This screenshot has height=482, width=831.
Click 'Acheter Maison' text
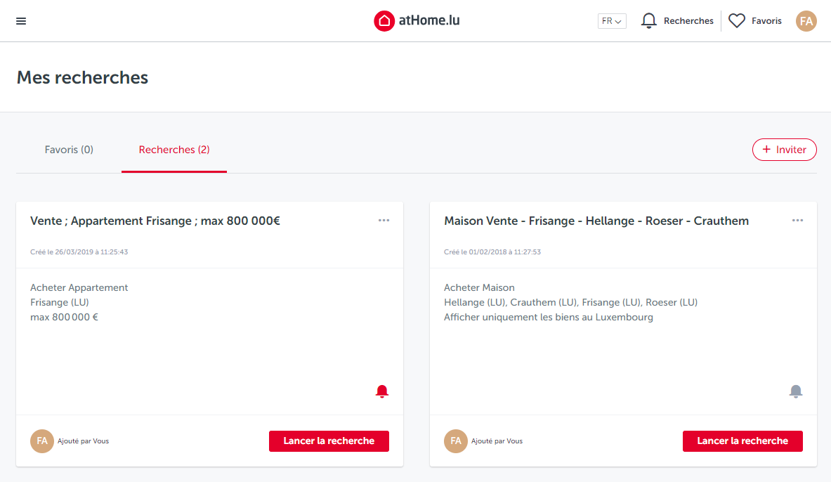479,287
